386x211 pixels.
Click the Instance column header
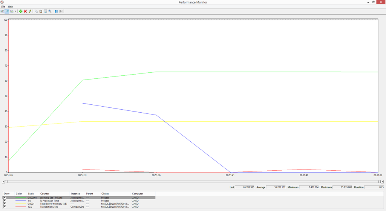(x=75, y=194)
